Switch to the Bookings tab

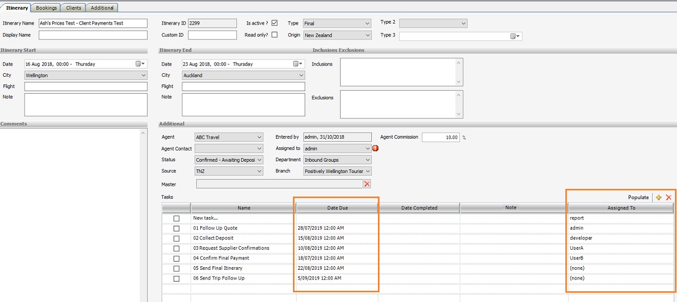(46, 8)
